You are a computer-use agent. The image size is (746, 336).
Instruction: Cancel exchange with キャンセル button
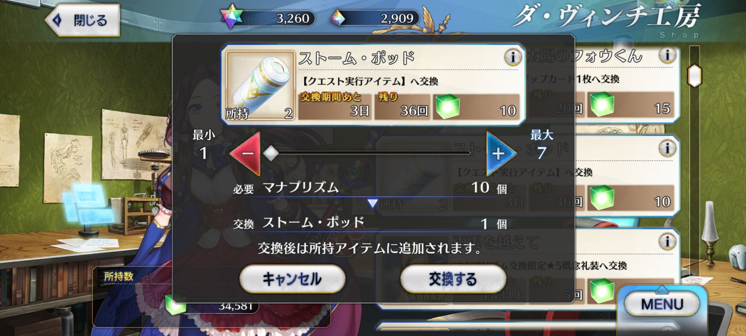click(292, 279)
